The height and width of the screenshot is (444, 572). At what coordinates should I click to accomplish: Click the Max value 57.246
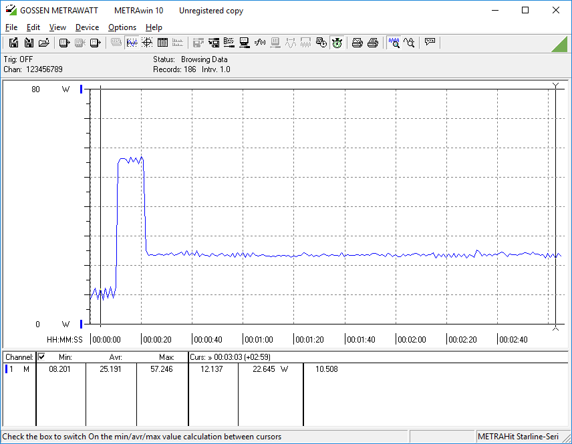(x=162, y=369)
